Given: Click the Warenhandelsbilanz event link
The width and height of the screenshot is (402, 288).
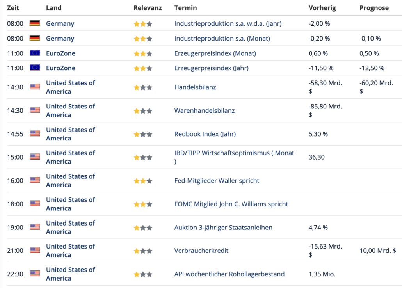Looking at the screenshot, I should (x=205, y=110).
